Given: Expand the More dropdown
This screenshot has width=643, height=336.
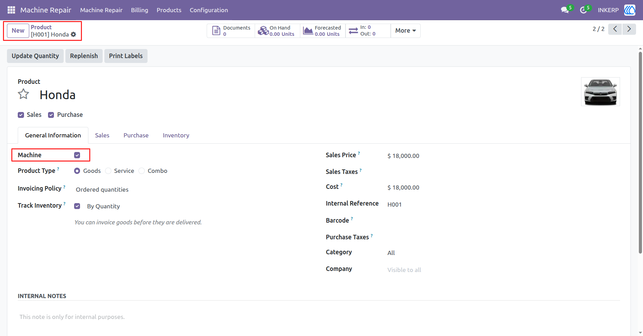Looking at the screenshot, I should pyautogui.click(x=405, y=31).
